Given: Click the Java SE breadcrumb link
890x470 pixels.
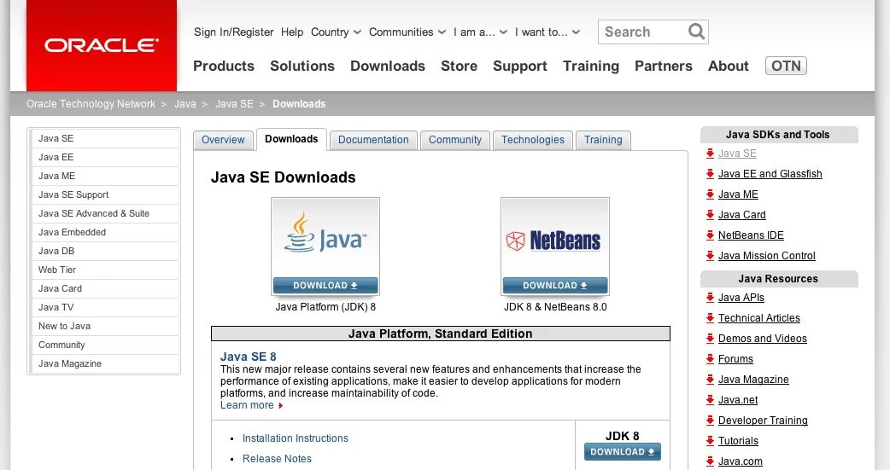Looking at the screenshot, I should pyautogui.click(x=234, y=104).
